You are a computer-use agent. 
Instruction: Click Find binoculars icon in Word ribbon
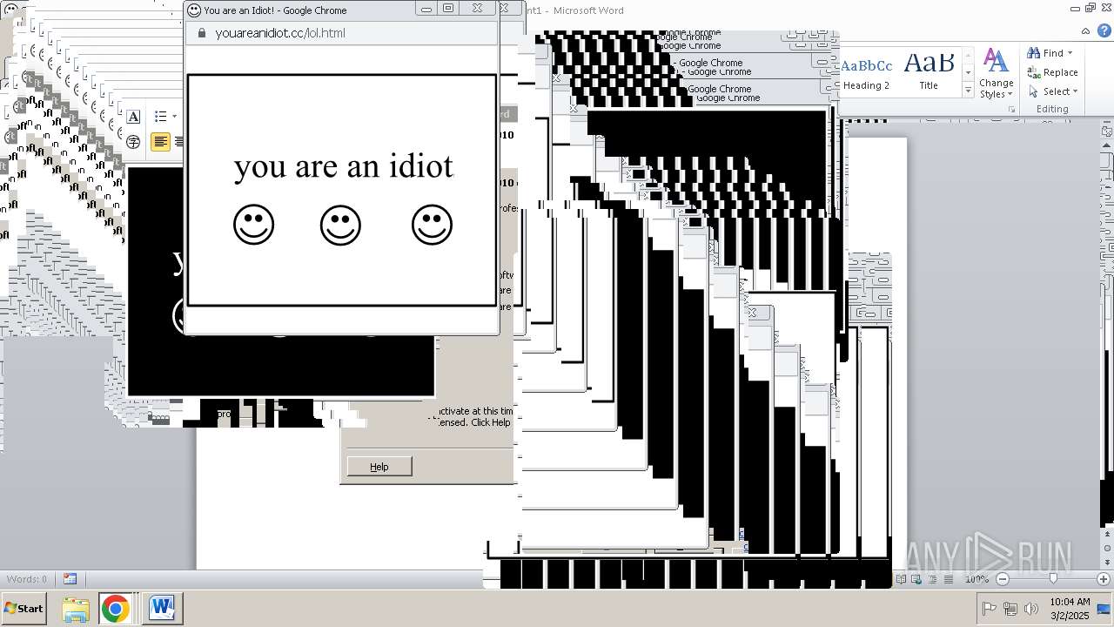tap(1034, 53)
